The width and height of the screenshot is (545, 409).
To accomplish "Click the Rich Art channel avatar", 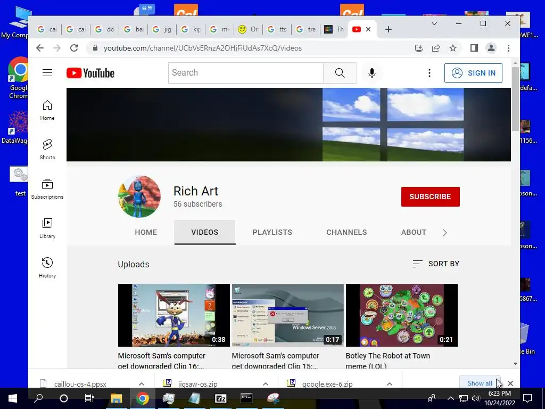I will [x=139, y=197].
